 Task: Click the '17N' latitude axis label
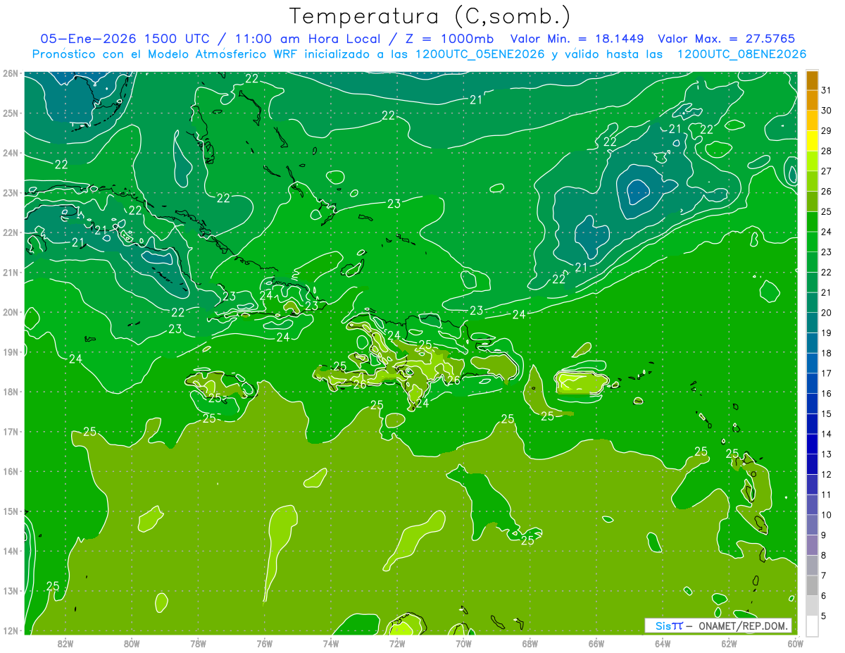point(11,431)
